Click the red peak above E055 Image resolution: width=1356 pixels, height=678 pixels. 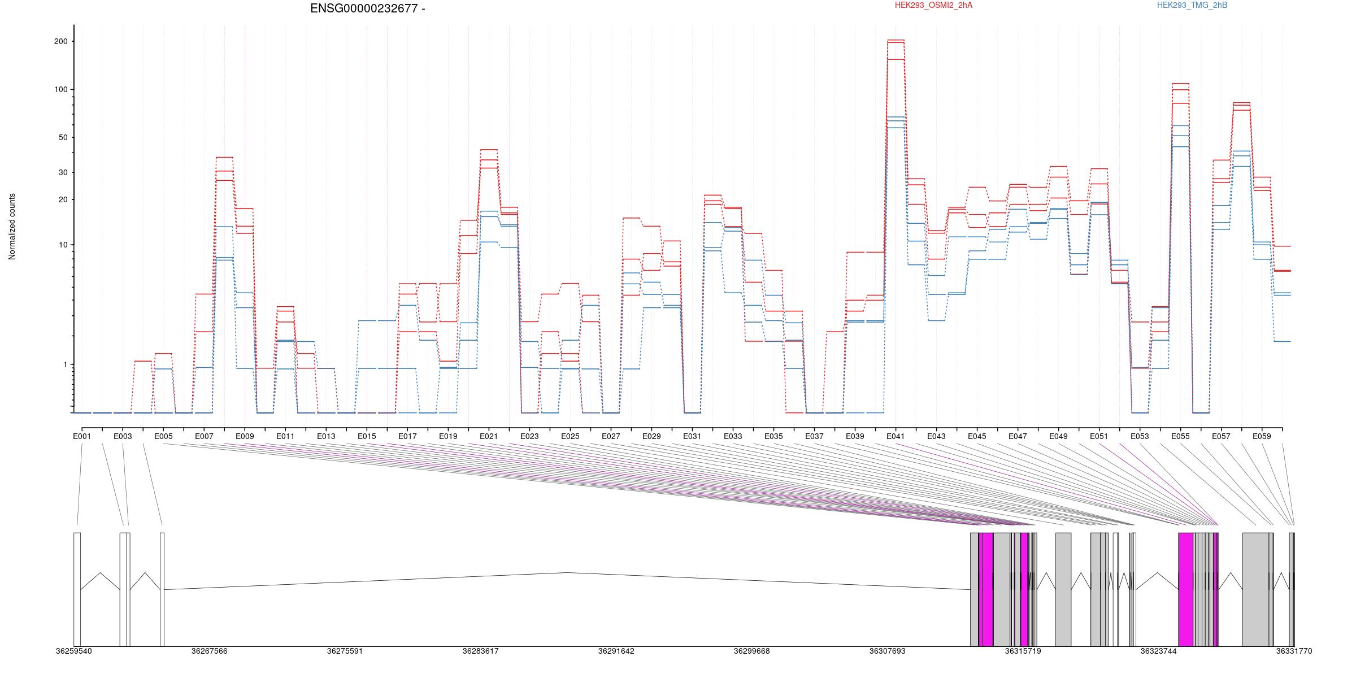(x=1180, y=84)
